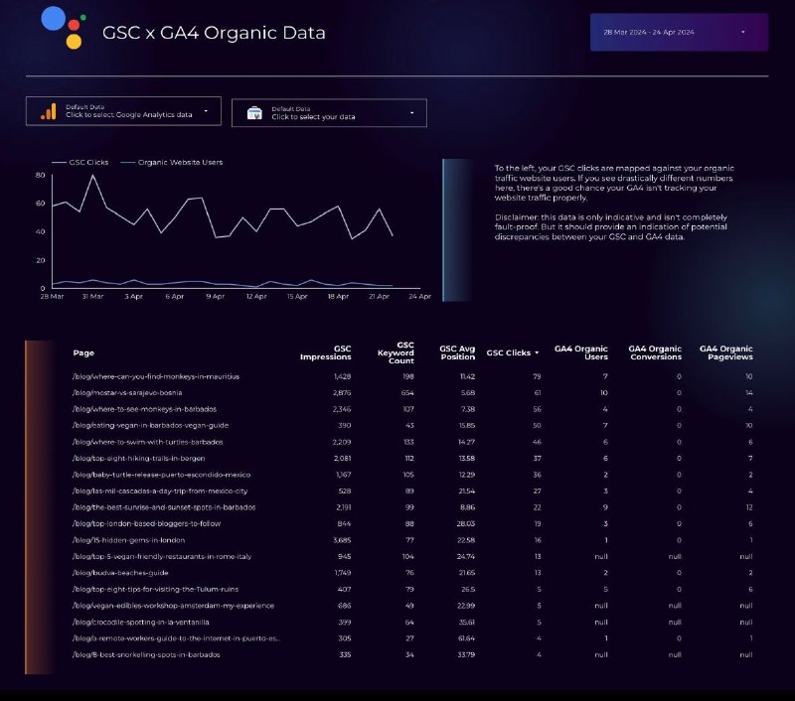Sort by GA4 Organic Conversions header
Screen dimensions: 795x701
pyautogui.click(x=655, y=353)
